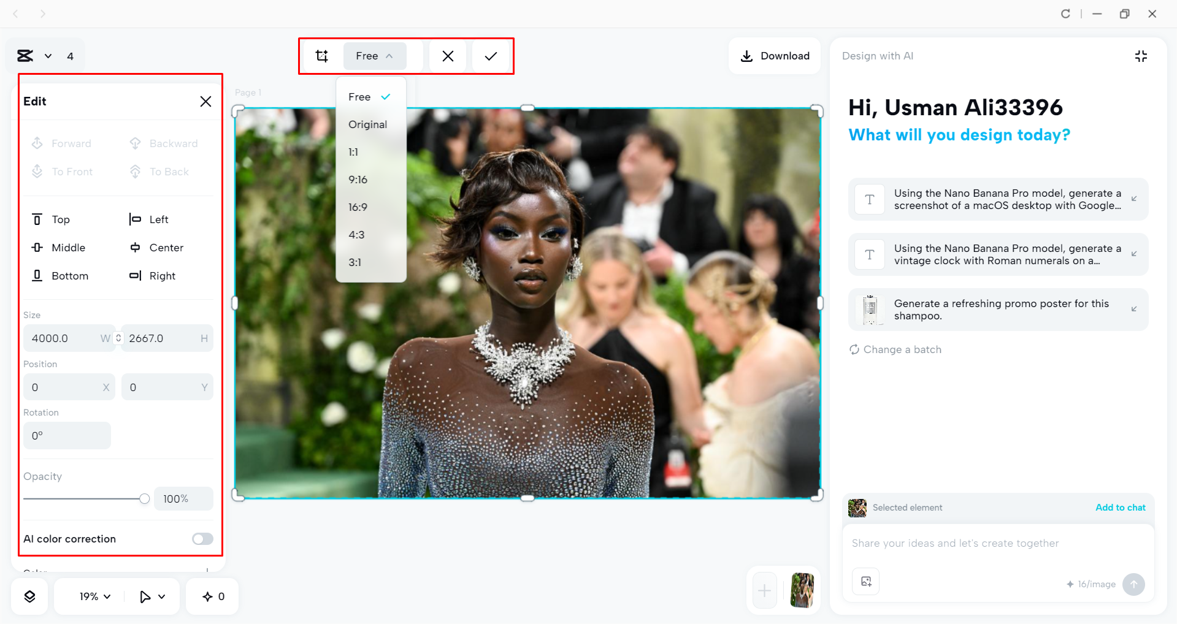The height and width of the screenshot is (624, 1177).
Task: Attach an image to the AI chat
Action: coord(866,582)
